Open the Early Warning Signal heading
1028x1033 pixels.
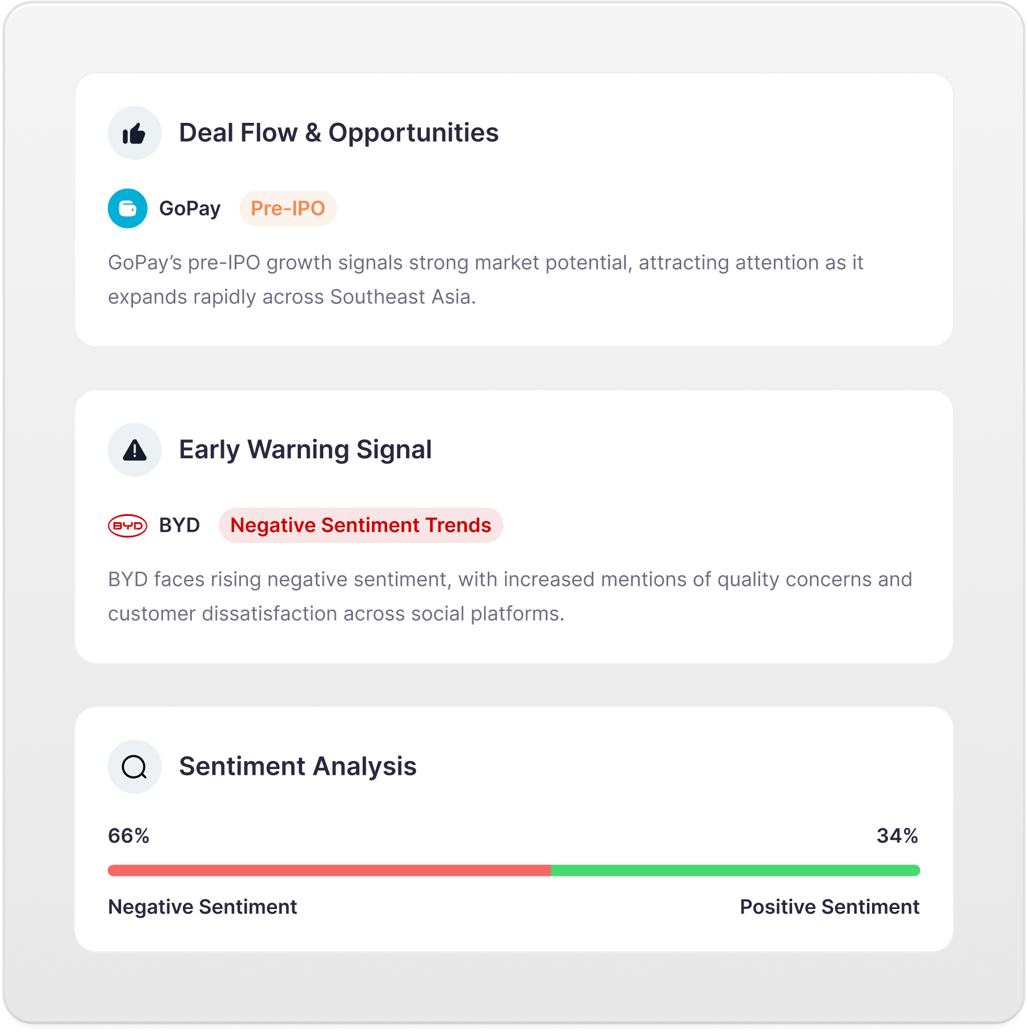305,450
